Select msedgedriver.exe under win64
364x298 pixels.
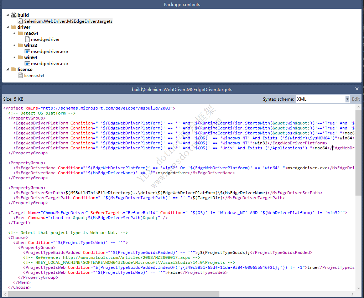(x=50, y=63)
